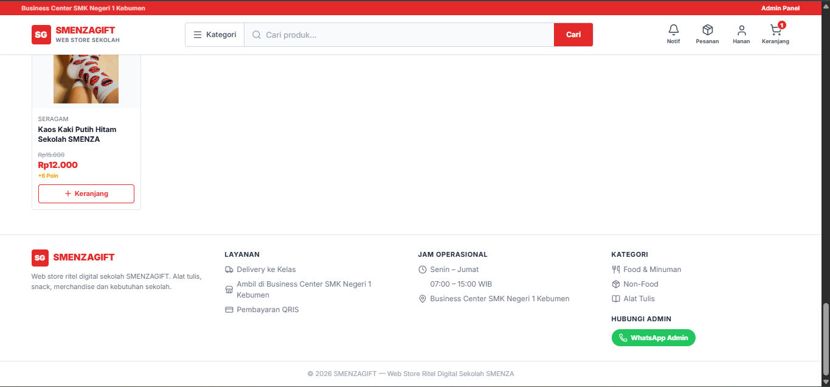
Task: Open the socks product image thumbnail
Action: (x=86, y=79)
